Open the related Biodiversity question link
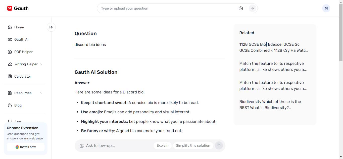 (270, 104)
